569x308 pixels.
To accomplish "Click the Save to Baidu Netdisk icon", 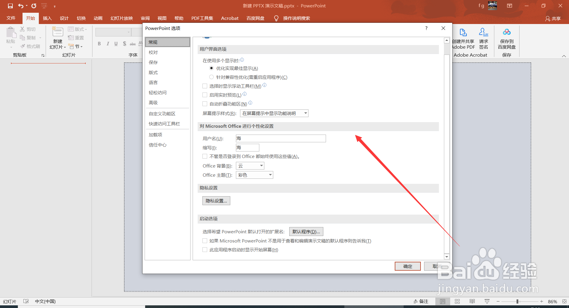I will (x=507, y=32).
